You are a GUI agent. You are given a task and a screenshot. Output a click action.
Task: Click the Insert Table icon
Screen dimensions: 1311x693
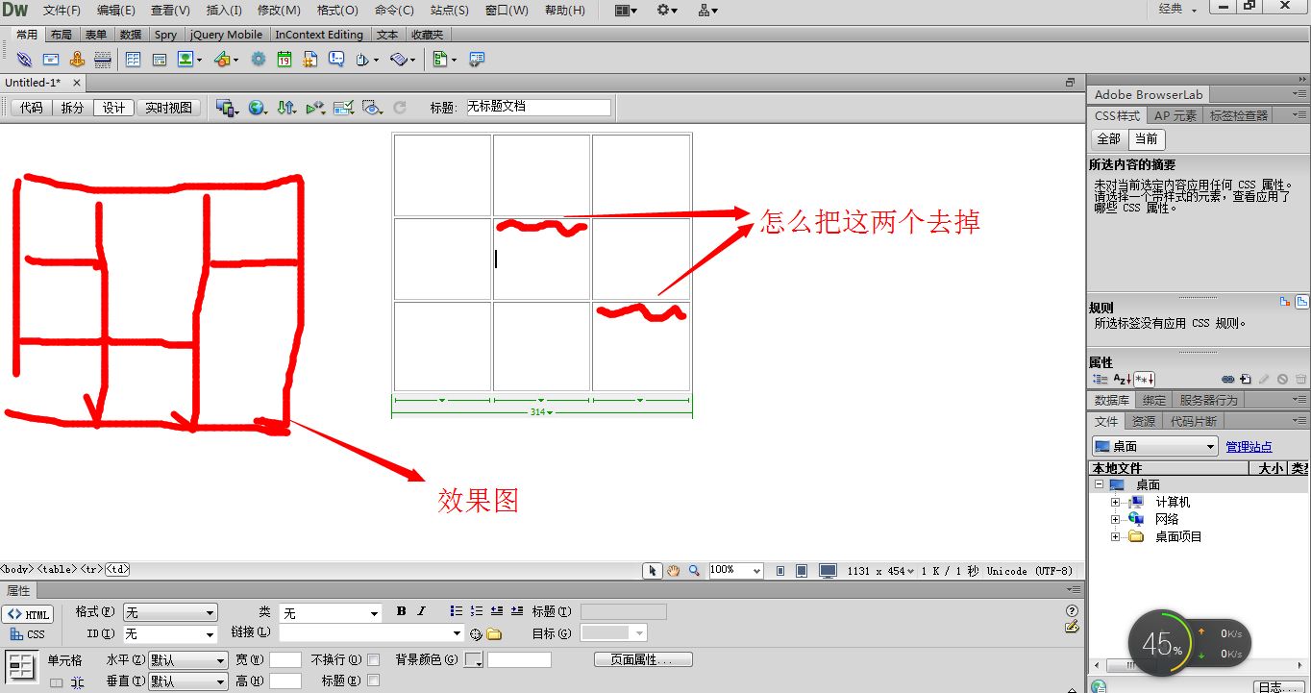133,60
